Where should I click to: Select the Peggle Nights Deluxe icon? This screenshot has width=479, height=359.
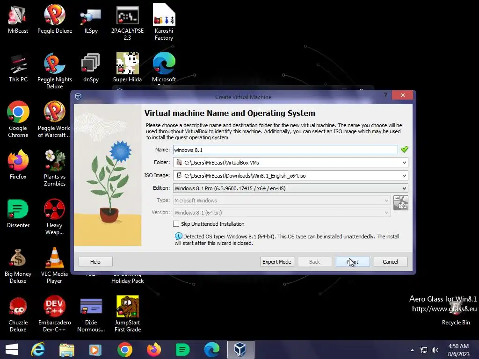pos(55,71)
